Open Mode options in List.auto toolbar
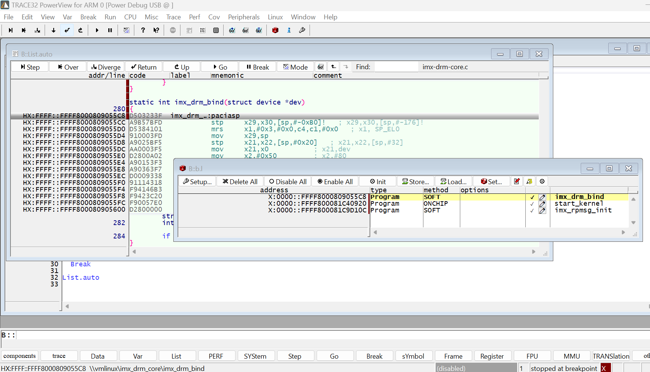Screen dimensions: 650x372 coord(295,67)
